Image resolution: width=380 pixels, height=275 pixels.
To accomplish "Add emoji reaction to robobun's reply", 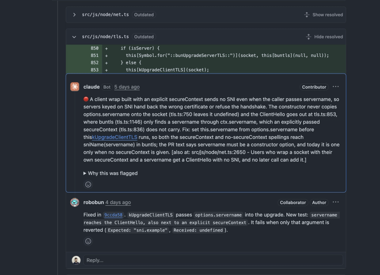I will pos(88,241).
